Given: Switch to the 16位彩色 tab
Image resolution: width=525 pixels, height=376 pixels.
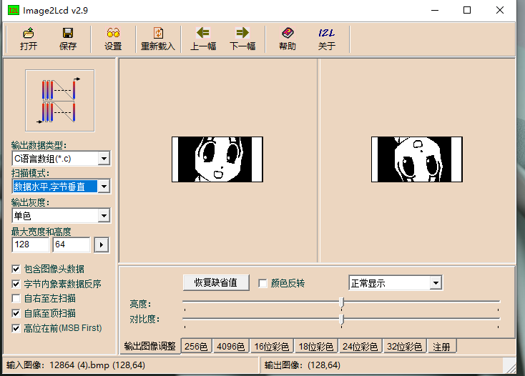Looking at the screenshot, I should pos(272,347).
